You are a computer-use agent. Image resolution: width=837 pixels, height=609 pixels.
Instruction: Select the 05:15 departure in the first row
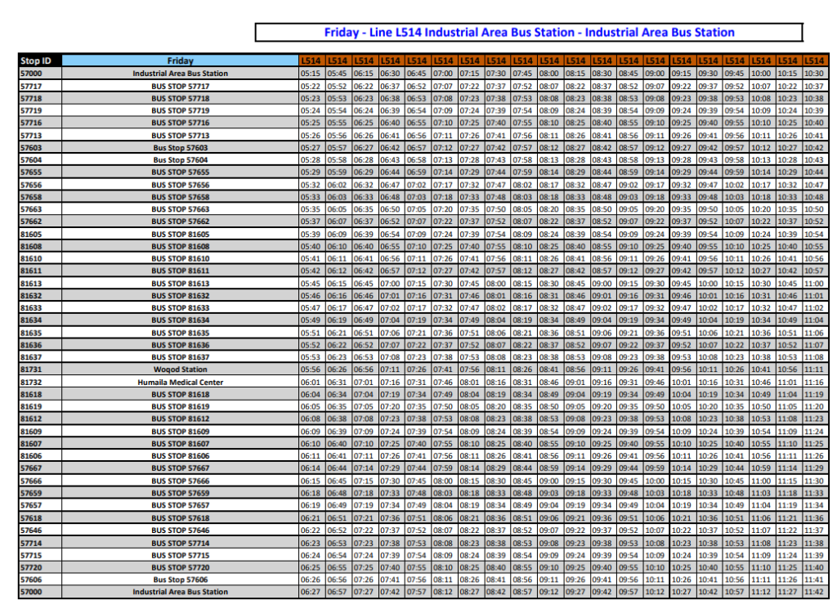click(310, 74)
